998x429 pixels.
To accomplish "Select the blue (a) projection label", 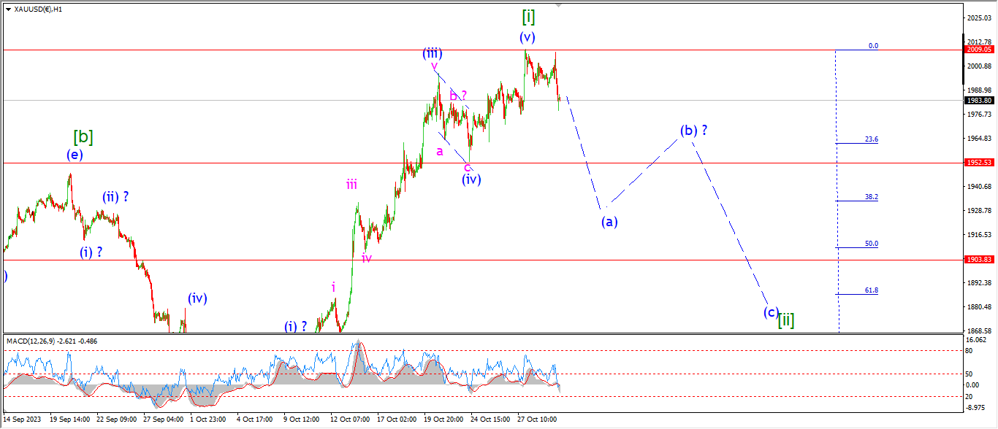I will pos(609,222).
